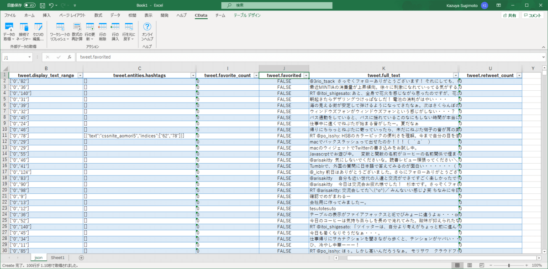Click the 行の削除 ribbon button
548x269 pixels.
(102, 31)
